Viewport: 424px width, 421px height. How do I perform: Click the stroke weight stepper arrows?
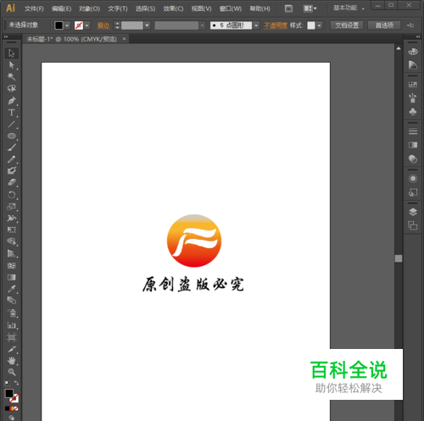point(117,25)
